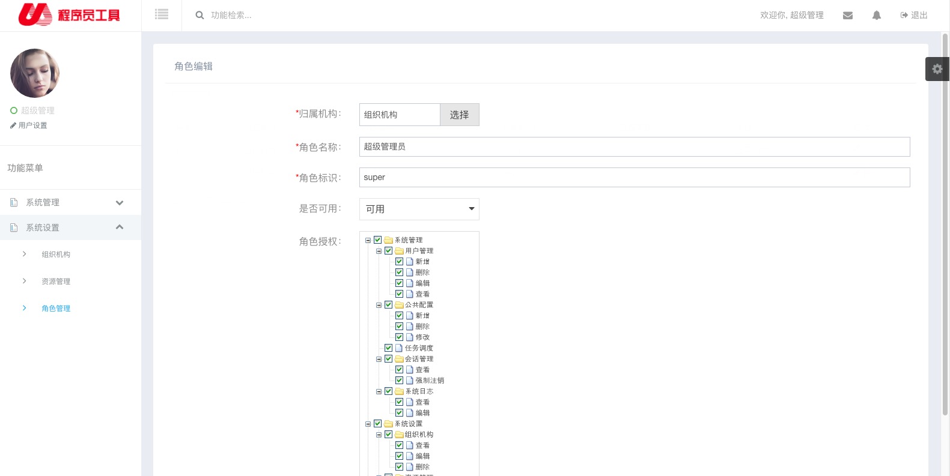This screenshot has width=950, height=476.
Task: Click the 系统设置 folder icon in tree
Action: tap(388, 424)
